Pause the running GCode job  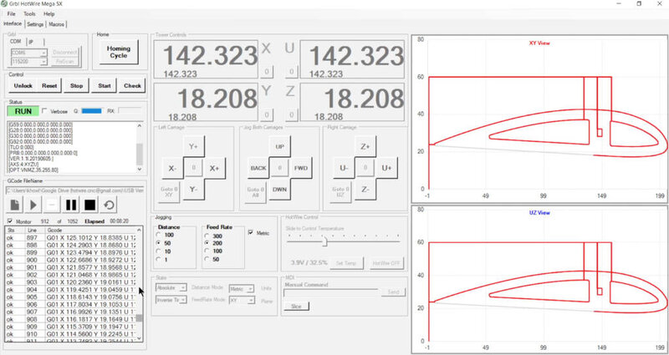pos(71,205)
